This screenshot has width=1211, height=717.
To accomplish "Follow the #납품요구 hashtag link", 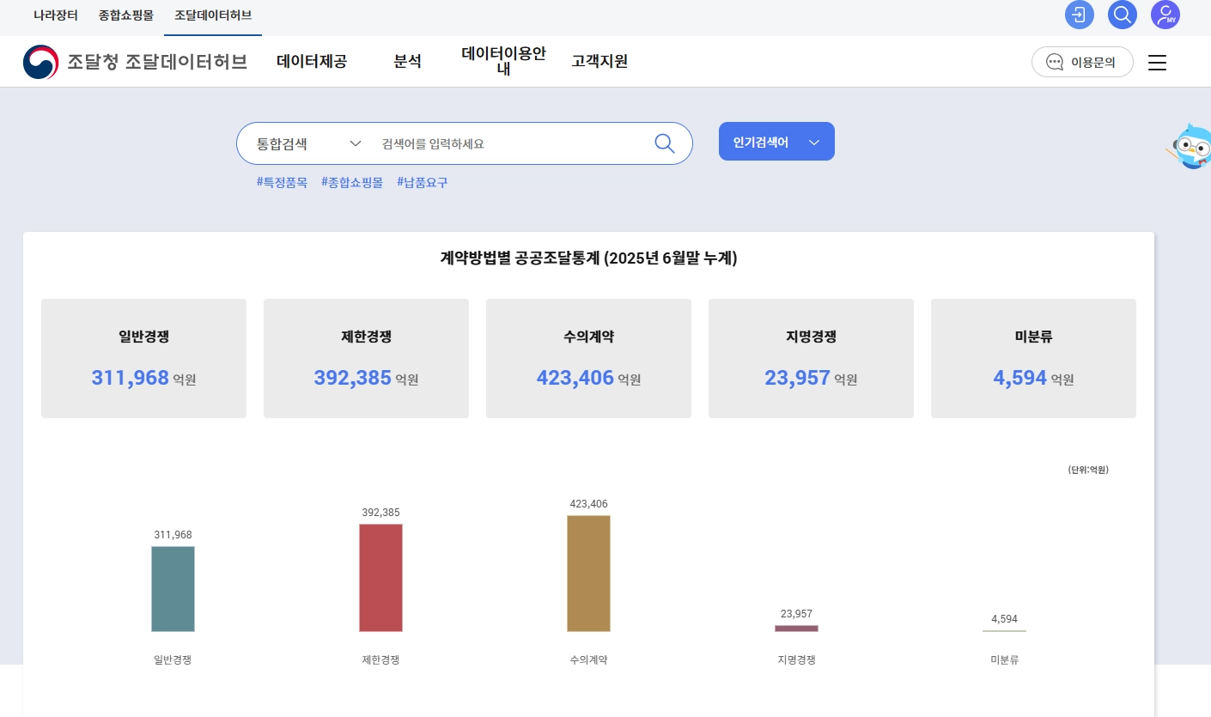I will 422,182.
